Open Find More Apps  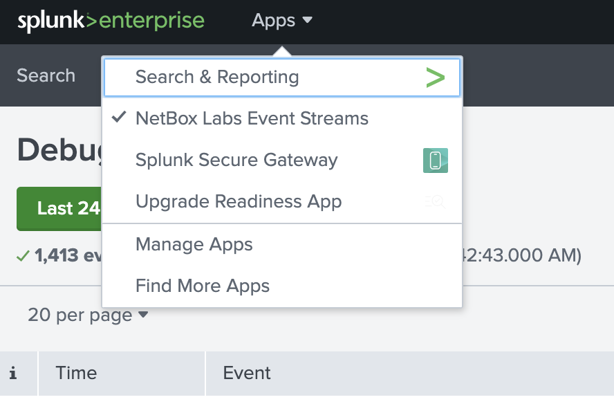[282, 286]
